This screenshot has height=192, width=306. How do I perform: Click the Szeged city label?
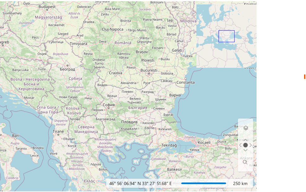click(63, 34)
